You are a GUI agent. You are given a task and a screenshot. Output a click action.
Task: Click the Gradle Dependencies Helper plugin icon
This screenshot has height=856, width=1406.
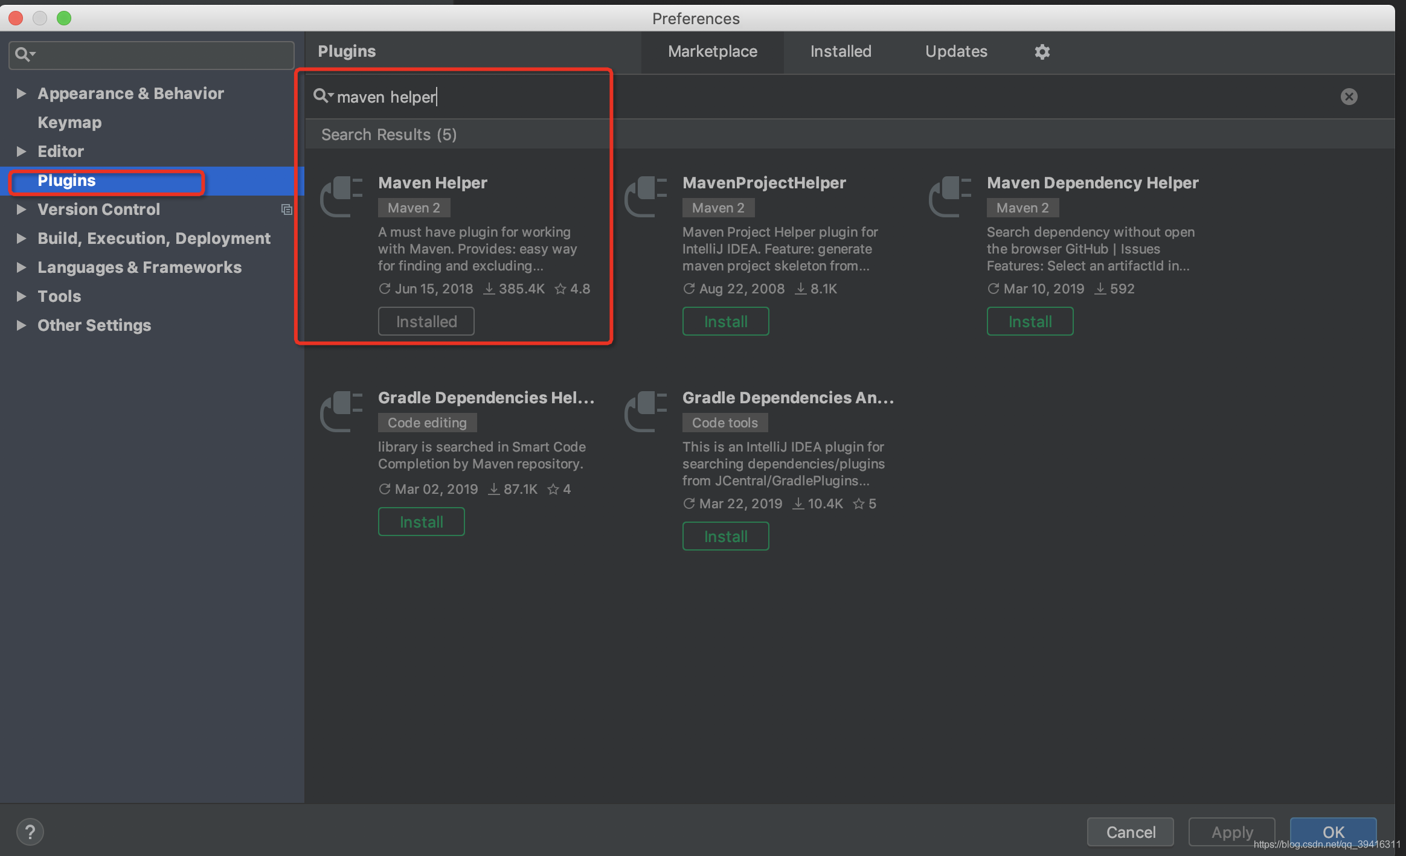pyautogui.click(x=341, y=411)
